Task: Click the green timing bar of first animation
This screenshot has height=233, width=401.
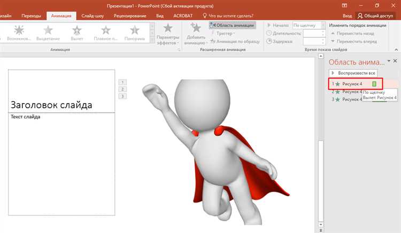Action: (374, 84)
